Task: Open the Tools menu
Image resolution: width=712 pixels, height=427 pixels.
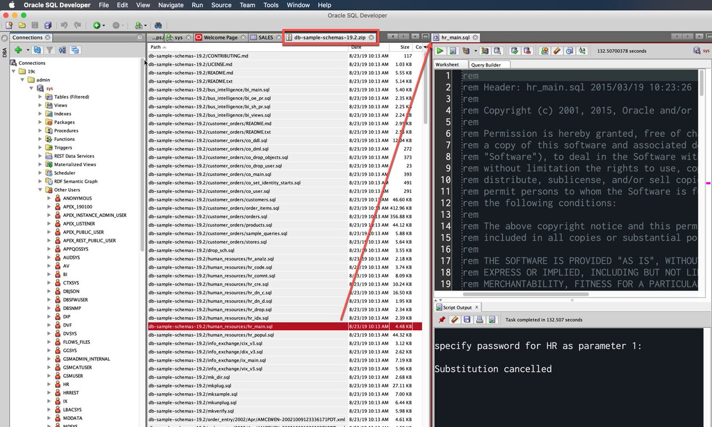Action: click(x=271, y=5)
